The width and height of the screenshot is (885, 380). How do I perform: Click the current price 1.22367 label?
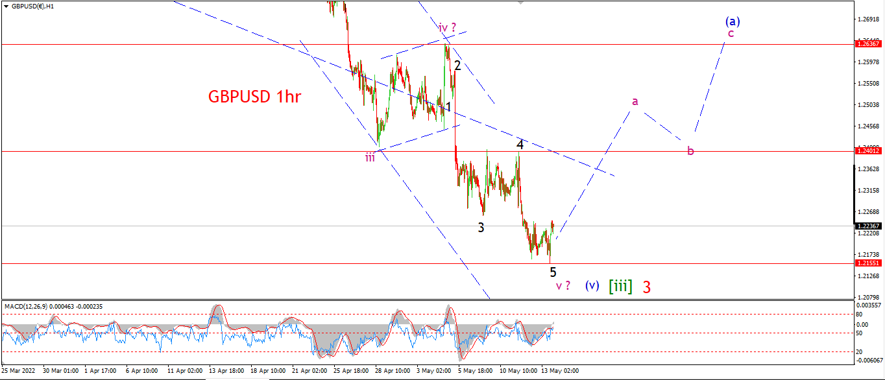pos(868,226)
